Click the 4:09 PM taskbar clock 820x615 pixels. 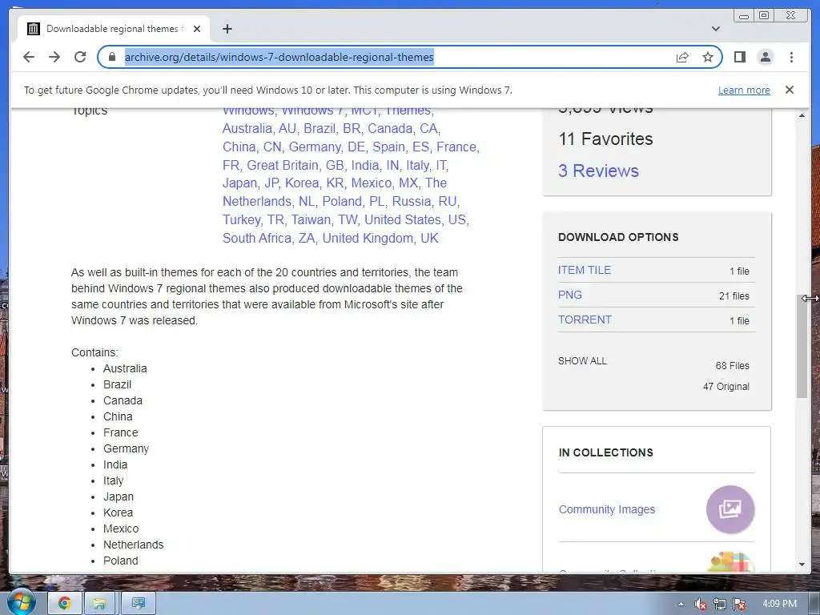pos(780,604)
